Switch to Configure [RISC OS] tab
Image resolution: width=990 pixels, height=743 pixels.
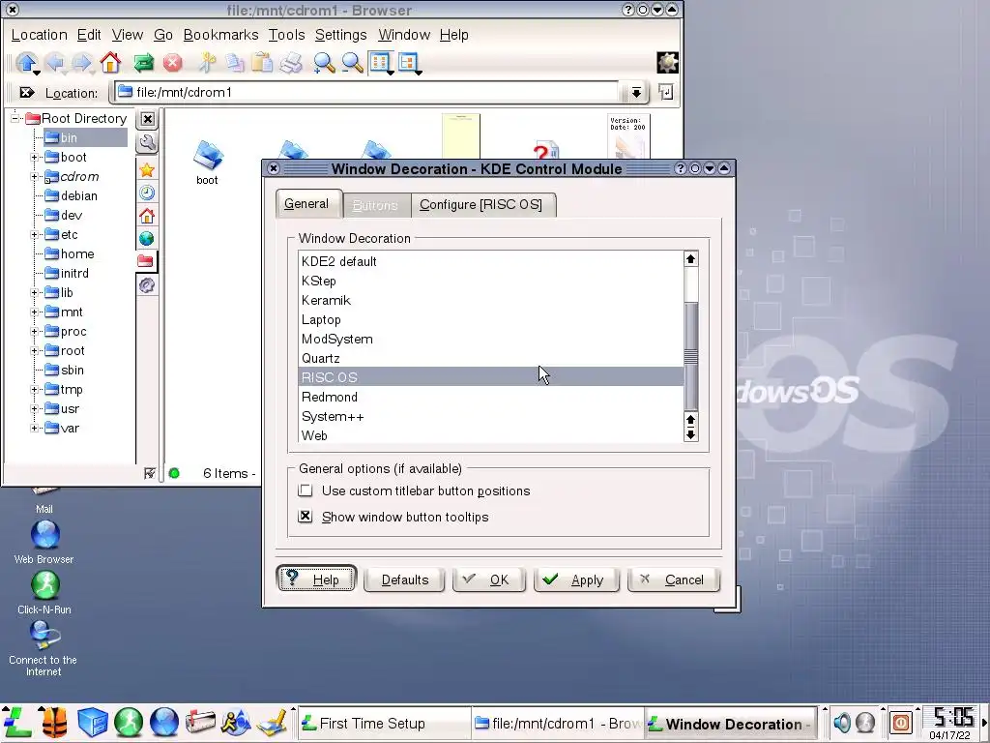pos(481,205)
